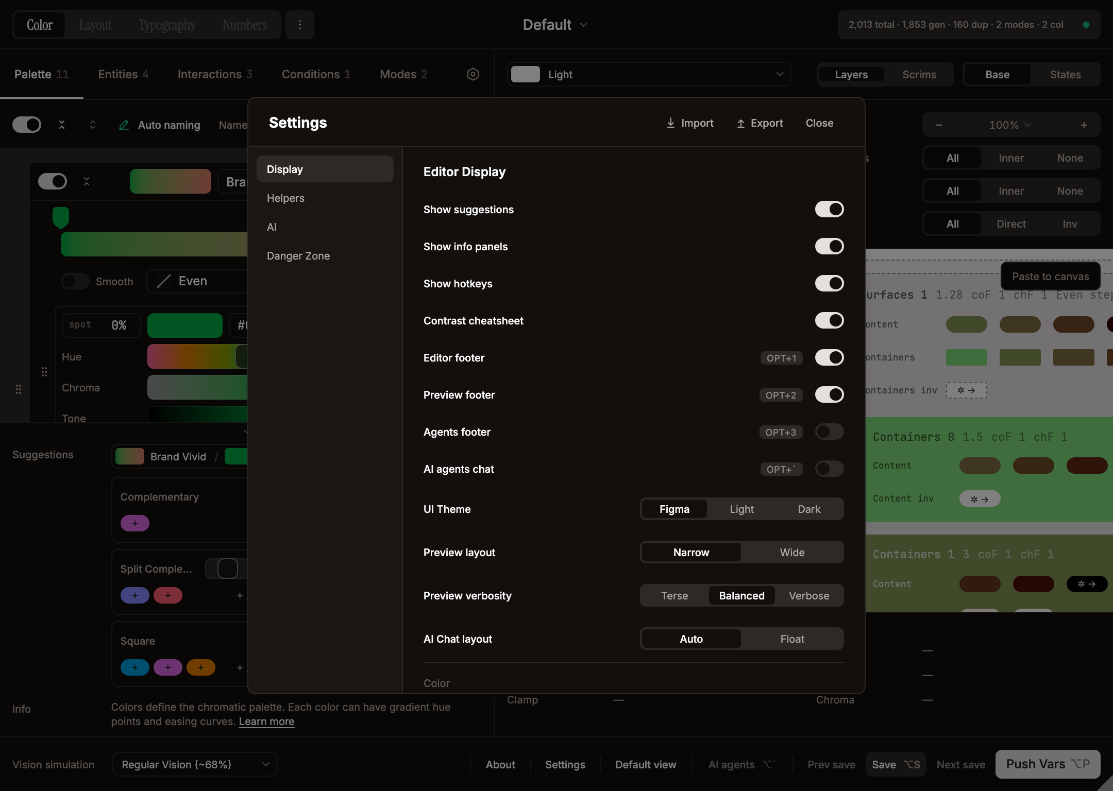Enable the Agents footer toggle
Image resolution: width=1113 pixels, height=791 pixels.
(x=829, y=432)
